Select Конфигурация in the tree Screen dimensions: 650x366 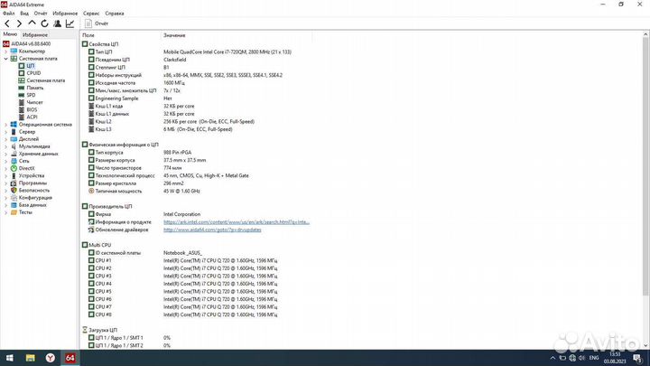pyautogui.click(x=35, y=198)
